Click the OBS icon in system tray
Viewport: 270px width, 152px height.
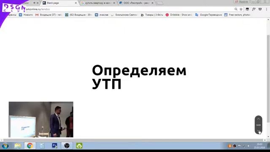coord(235,146)
